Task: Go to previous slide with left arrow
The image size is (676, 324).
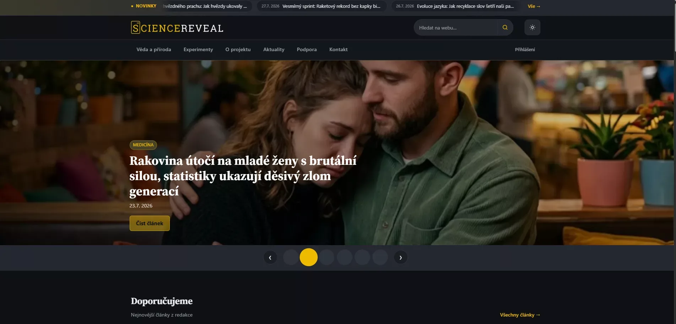Action: [270, 257]
